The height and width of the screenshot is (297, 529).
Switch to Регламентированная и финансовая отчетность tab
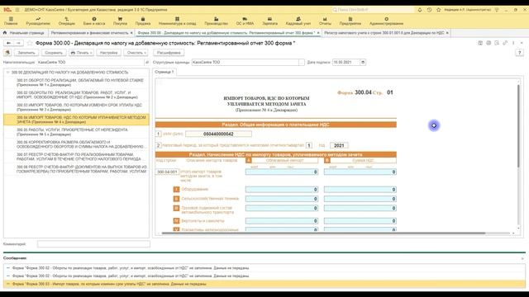pyautogui.click(x=89, y=33)
